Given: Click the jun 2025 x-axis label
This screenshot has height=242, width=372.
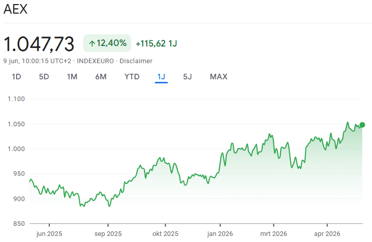Looking at the screenshot, I should 49,234.
